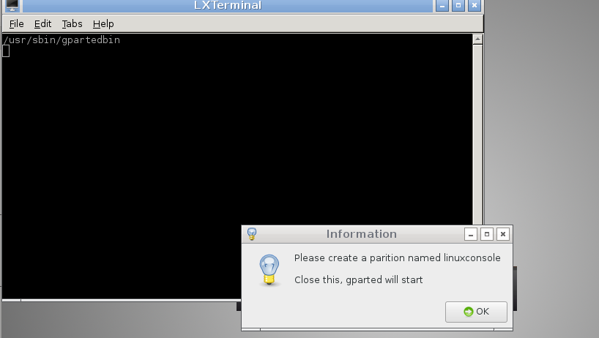
Task: Click the terminal scrollbar up arrow
Action: [x=477, y=40]
